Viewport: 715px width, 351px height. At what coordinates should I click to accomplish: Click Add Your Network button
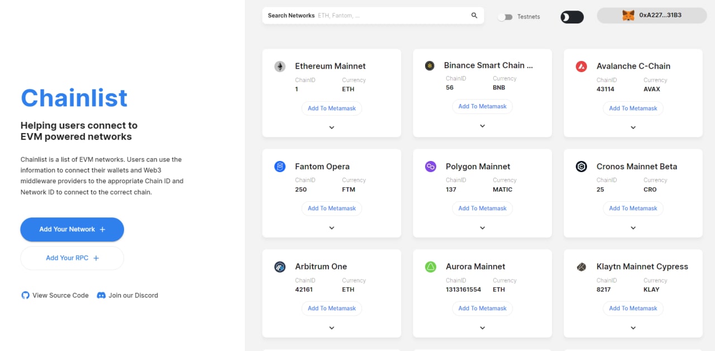pyautogui.click(x=72, y=229)
